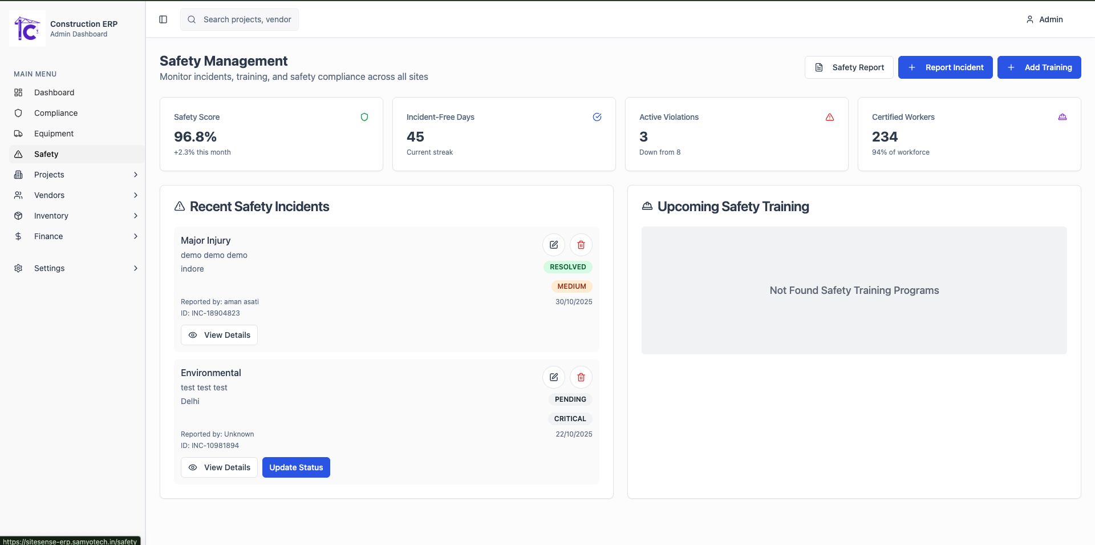
Task: Click the Admin account label
Action: pyautogui.click(x=1051, y=19)
